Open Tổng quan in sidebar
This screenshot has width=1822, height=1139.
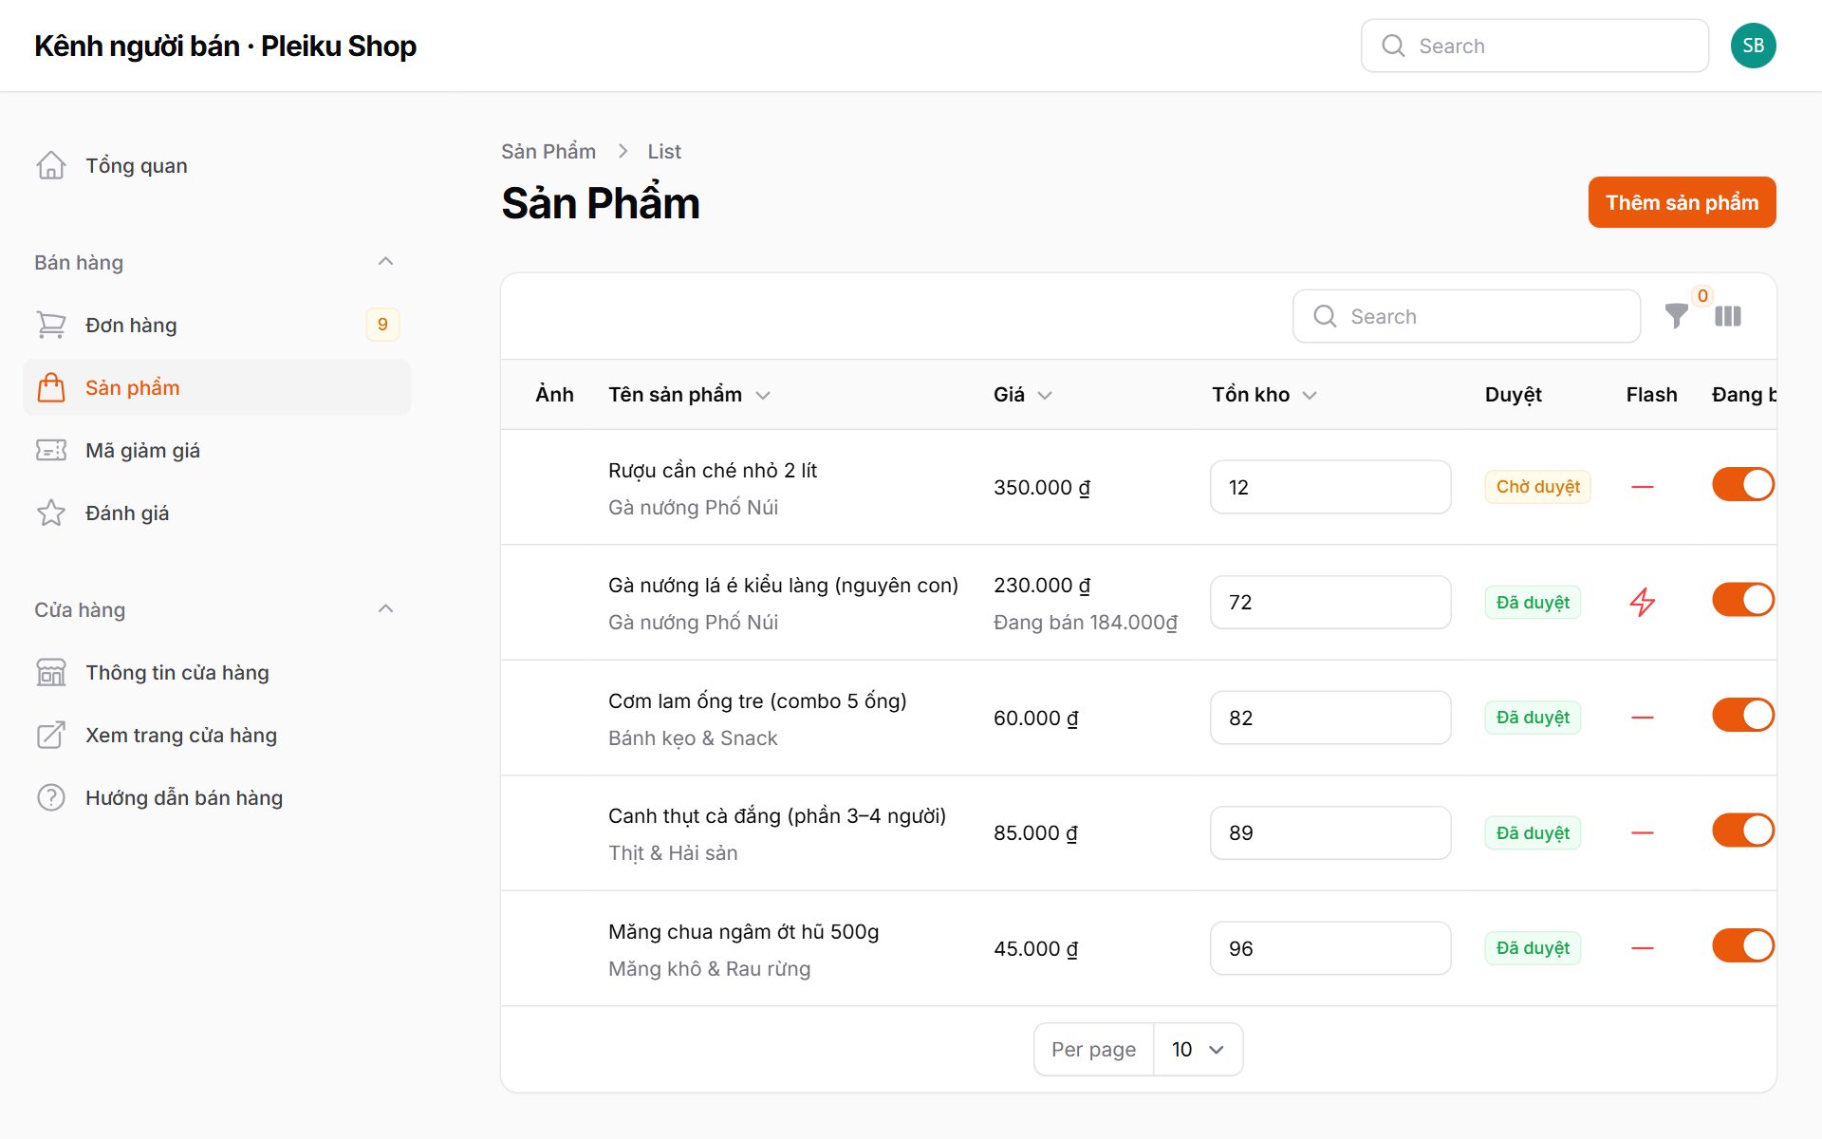point(216,165)
